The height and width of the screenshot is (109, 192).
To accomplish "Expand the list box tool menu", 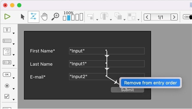I will tap(14, 55).
